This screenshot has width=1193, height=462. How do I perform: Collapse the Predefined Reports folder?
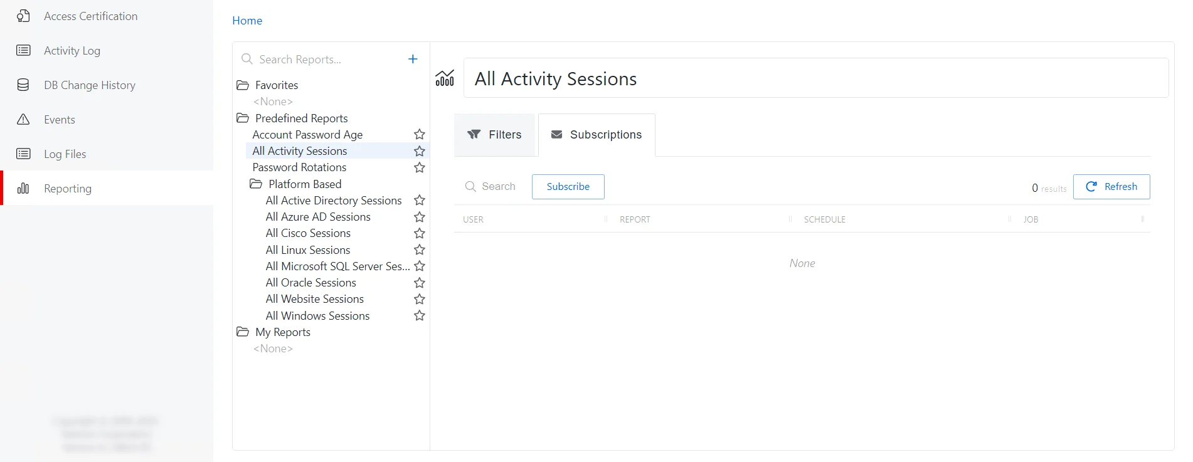243,118
